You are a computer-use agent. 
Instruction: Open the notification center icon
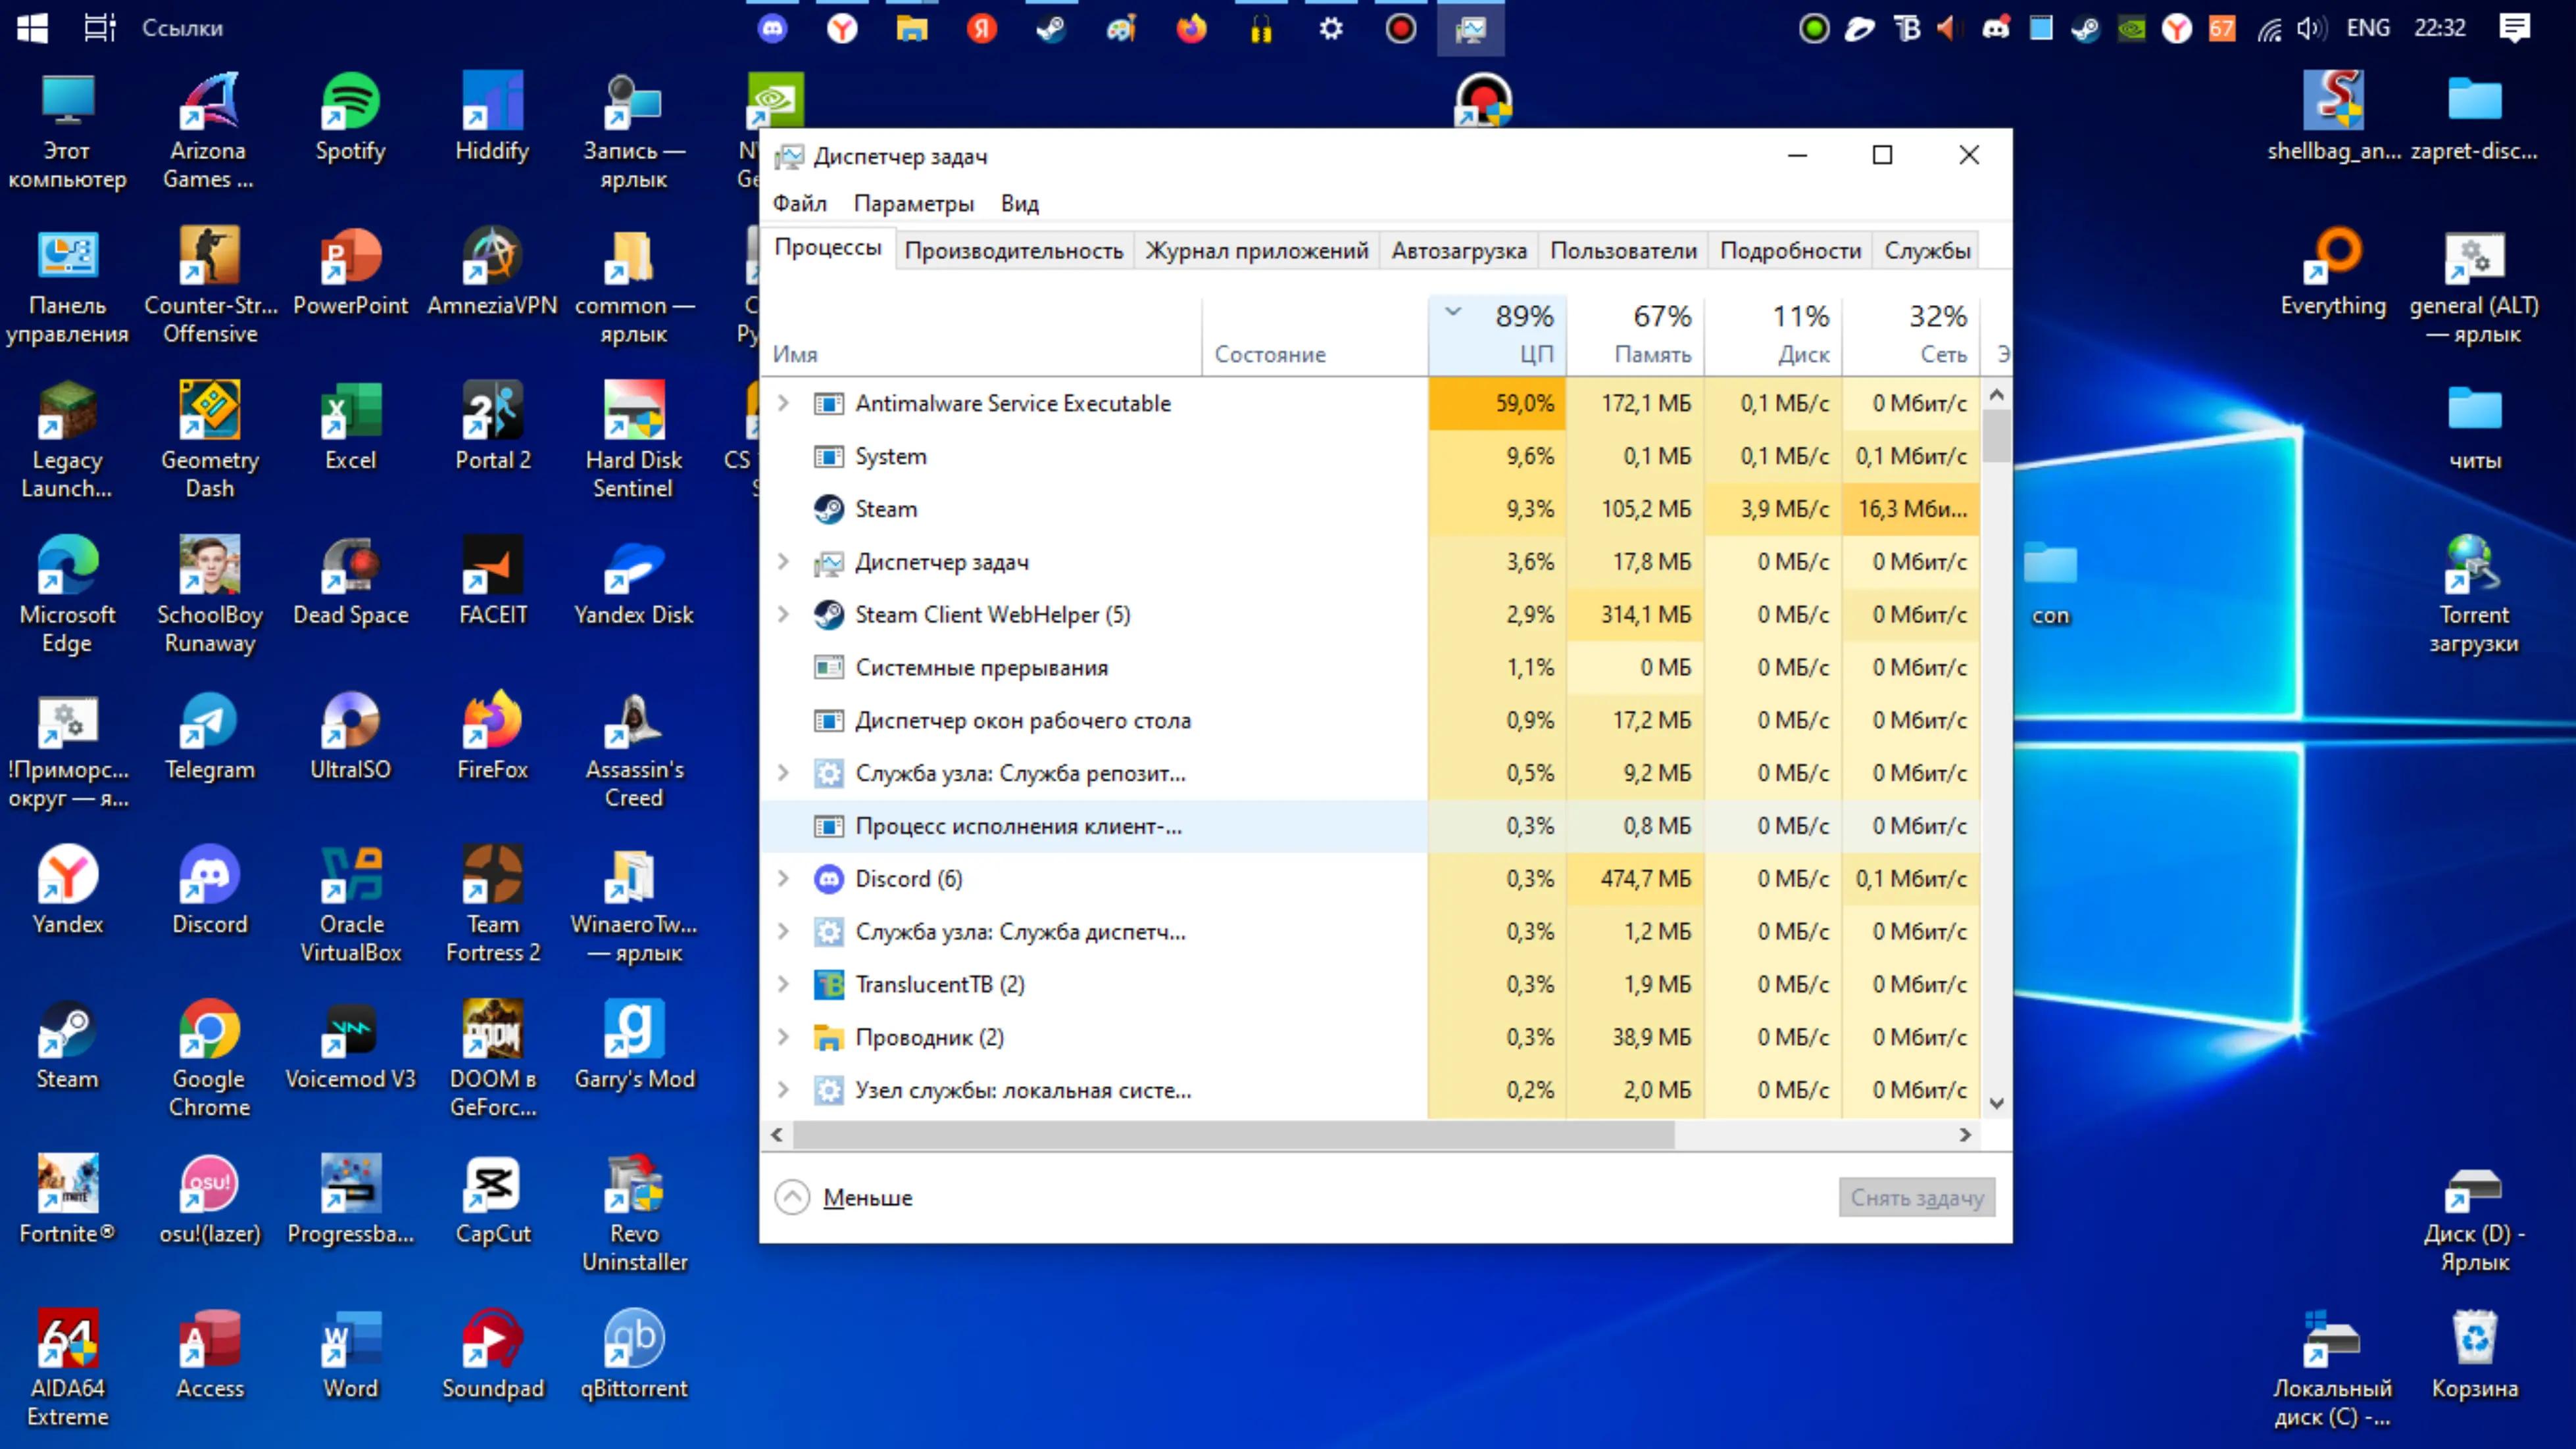[x=2514, y=28]
